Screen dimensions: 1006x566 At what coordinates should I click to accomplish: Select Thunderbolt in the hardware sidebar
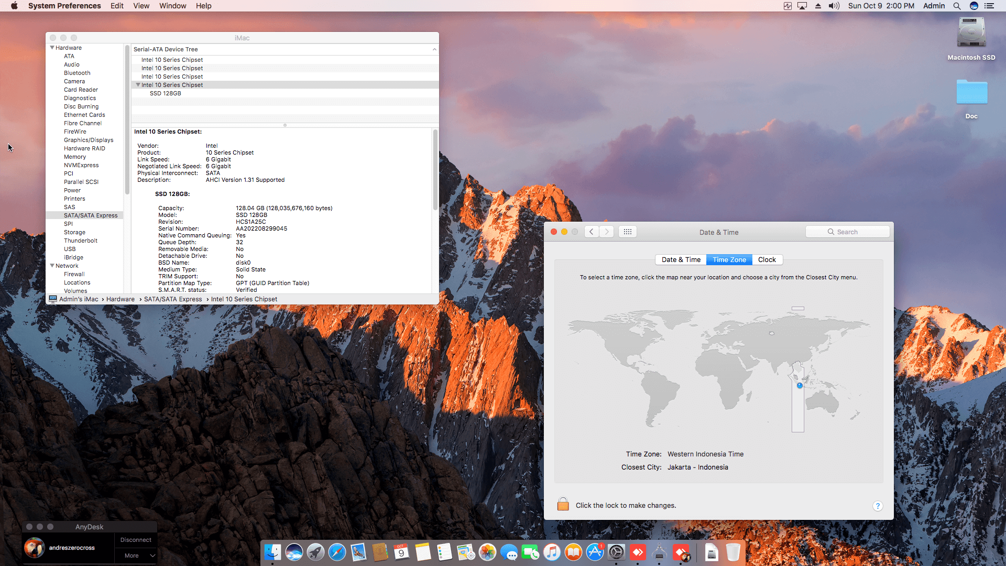[81, 241]
